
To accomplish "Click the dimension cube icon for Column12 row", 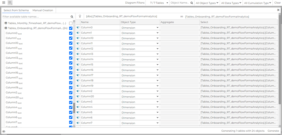I will tap(78, 49).
